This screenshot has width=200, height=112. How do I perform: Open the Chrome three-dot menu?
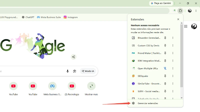pyautogui.click(x=196, y=11)
